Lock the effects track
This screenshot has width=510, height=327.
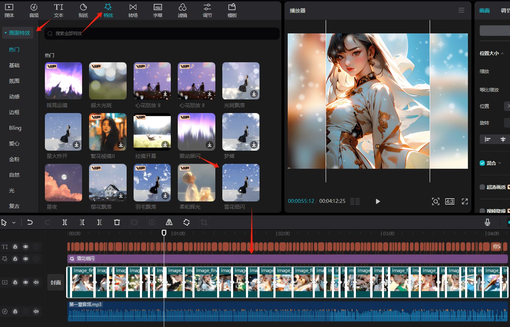point(15,259)
